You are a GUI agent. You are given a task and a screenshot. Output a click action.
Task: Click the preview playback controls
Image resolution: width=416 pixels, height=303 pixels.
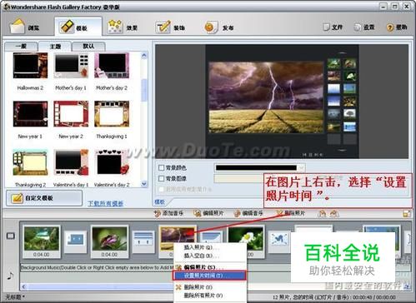(313, 155)
